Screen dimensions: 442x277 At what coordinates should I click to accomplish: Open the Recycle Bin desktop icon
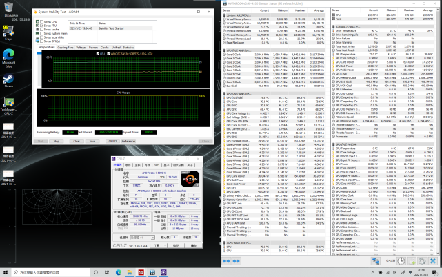coord(9,6)
